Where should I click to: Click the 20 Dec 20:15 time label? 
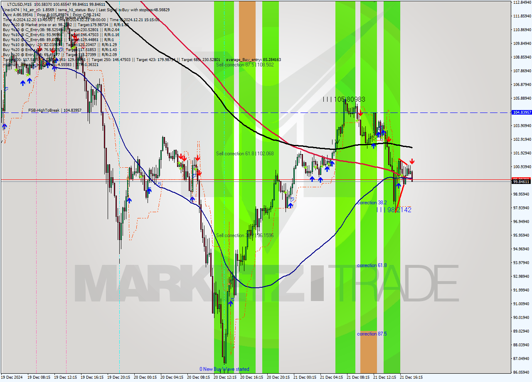(278, 377)
